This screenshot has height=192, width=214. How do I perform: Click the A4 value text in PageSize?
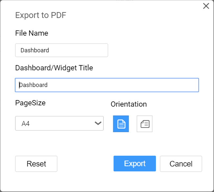[26, 124]
